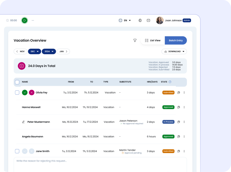Open the history icon in Hanna Maxwell's row
The image size is (231, 172).
[179, 107]
